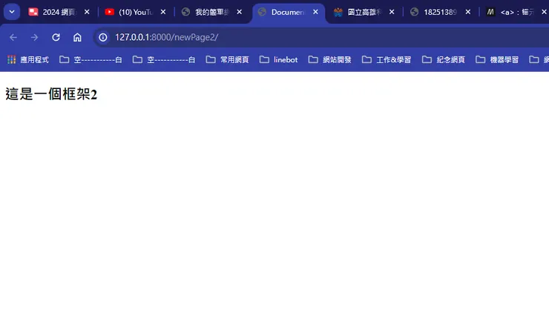Screen dimensions: 549x333
Task: Close the 我的簡單 tab
Action: click(239, 12)
